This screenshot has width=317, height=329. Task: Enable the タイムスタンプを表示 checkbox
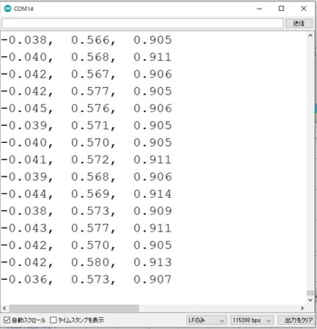tap(53, 320)
